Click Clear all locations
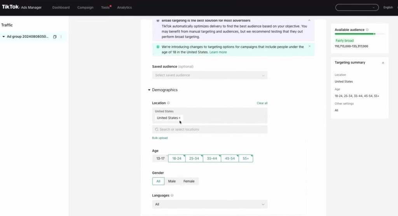The image size is (398, 216). pyautogui.click(x=262, y=103)
